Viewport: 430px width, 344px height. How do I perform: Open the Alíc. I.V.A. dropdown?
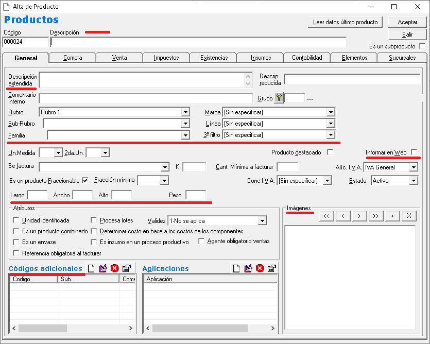pyautogui.click(x=414, y=167)
